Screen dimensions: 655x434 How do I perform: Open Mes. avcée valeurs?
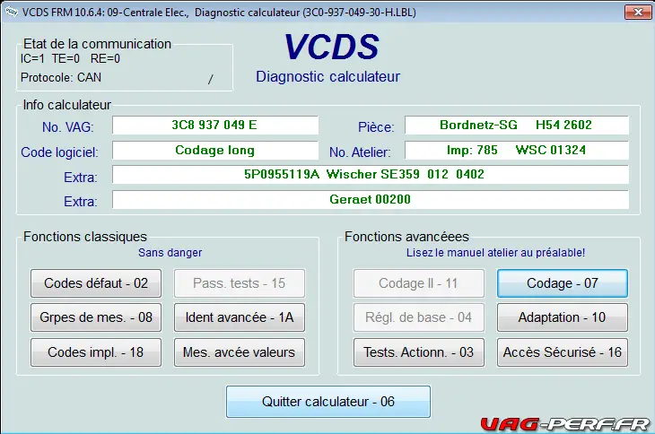240,352
